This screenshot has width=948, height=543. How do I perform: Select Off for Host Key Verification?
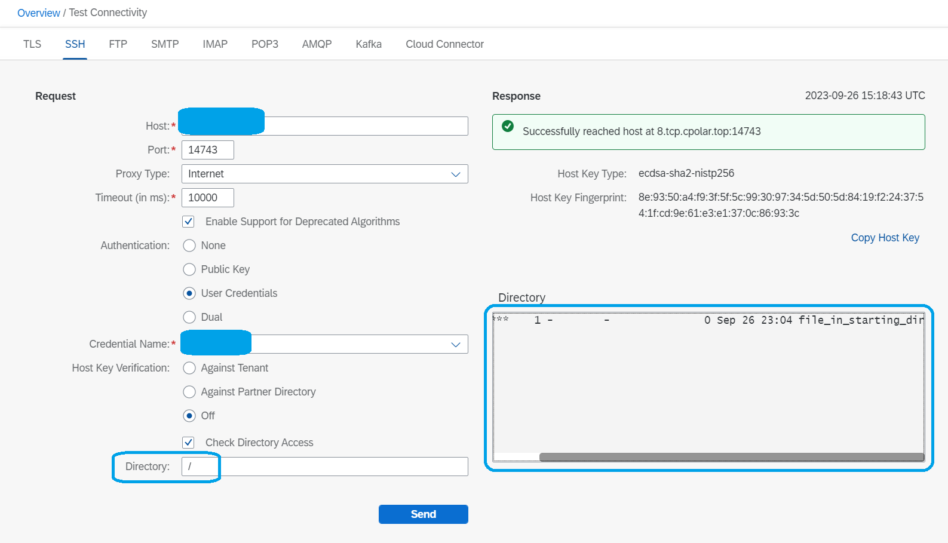189,416
